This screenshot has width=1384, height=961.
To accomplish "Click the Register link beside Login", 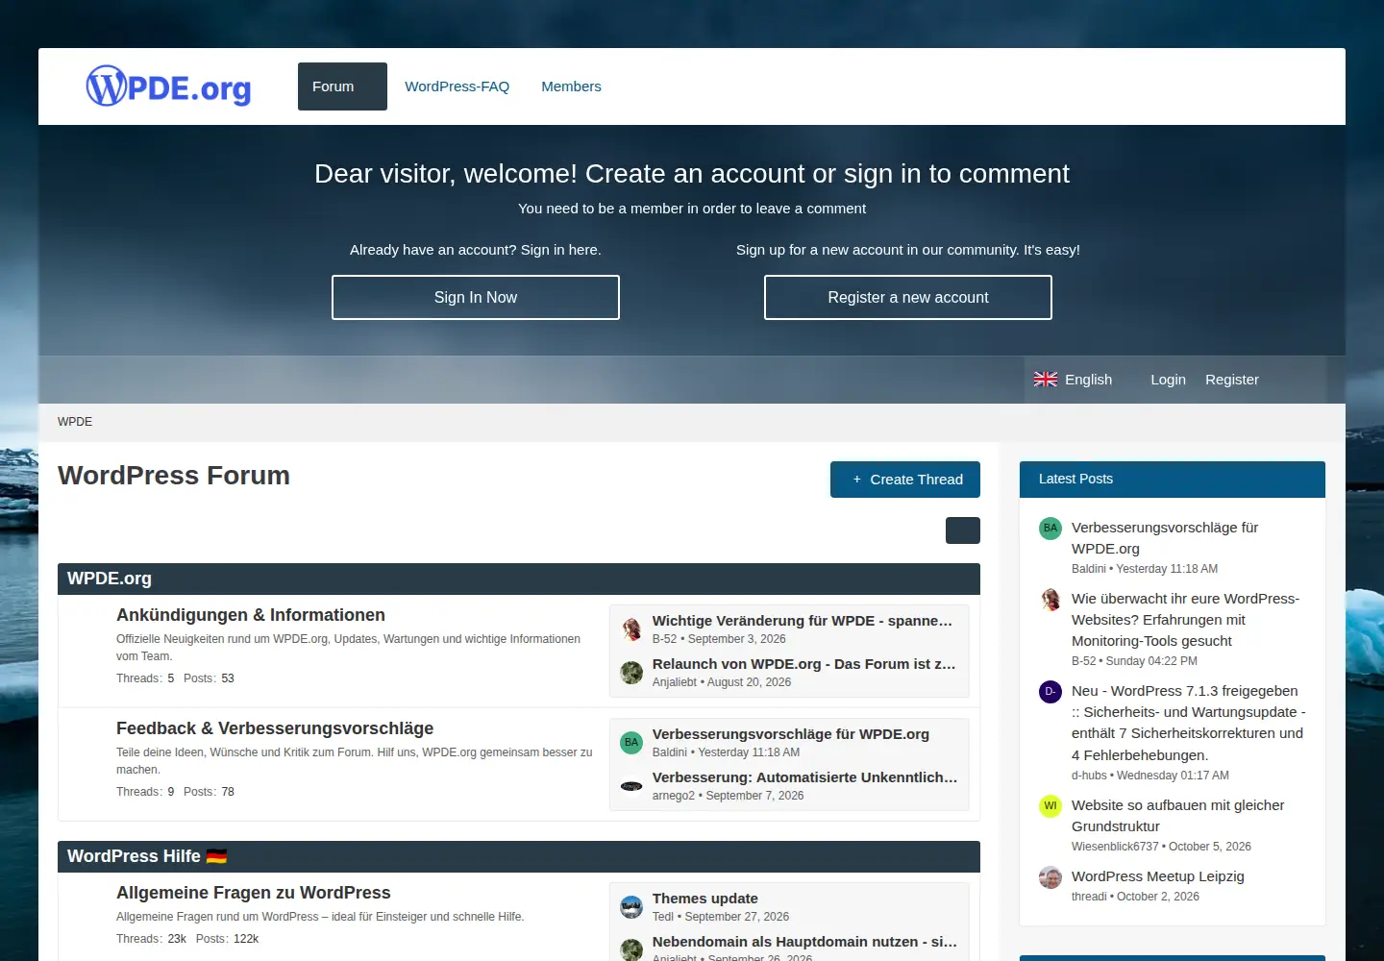I will click(1232, 380).
